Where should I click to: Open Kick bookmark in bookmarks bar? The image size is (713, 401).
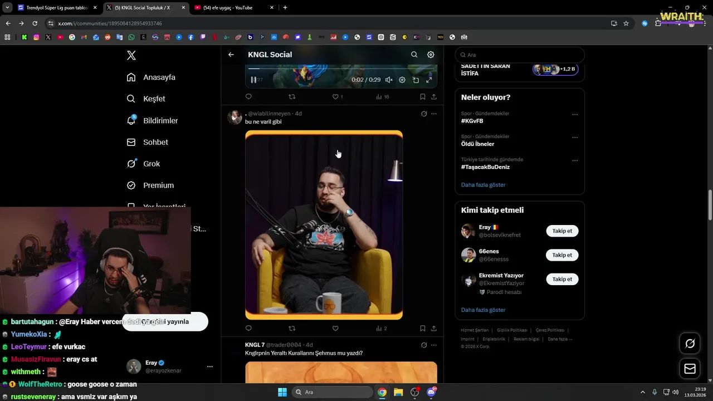25,37
